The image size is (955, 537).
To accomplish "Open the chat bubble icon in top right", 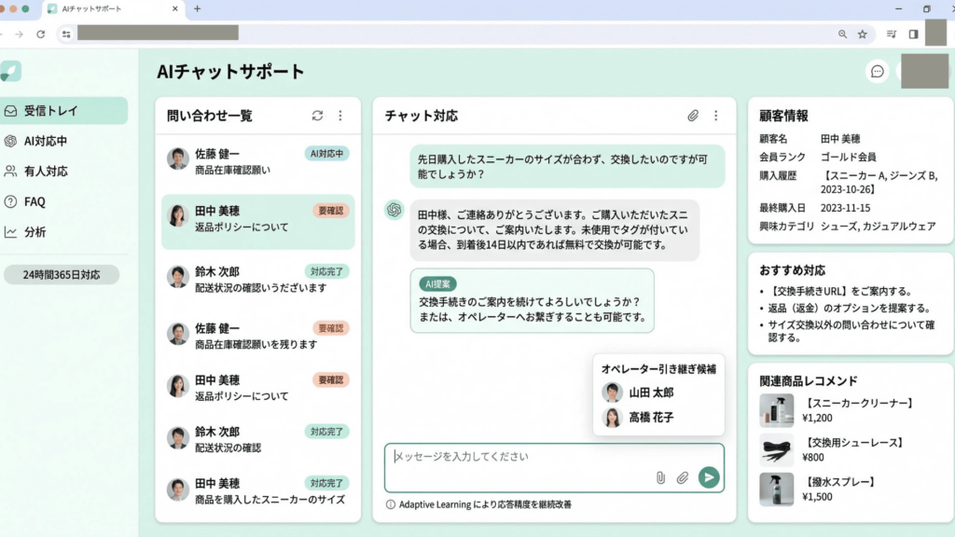I will pyautogui.click(x=877, y=71).
